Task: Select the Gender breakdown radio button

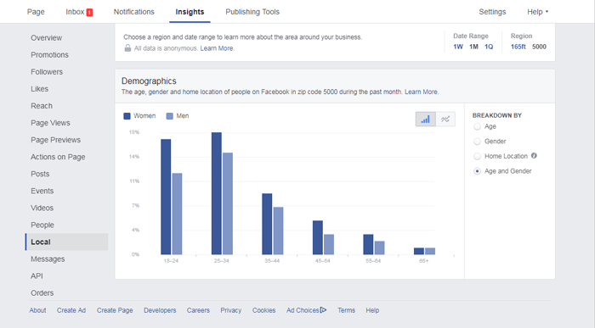Action: point(477,142)
